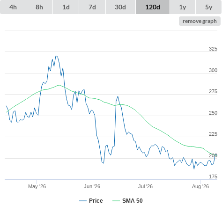Click the blue Price legend line marker
The image size is (222, 213).
(x=83, y=201)
